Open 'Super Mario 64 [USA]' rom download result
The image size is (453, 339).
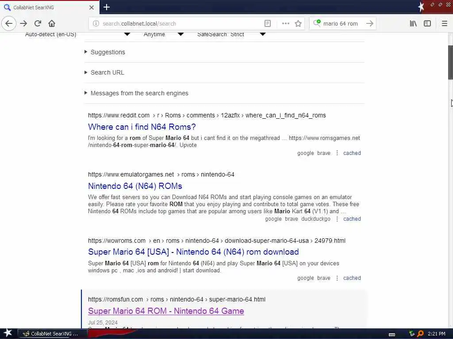193,252
